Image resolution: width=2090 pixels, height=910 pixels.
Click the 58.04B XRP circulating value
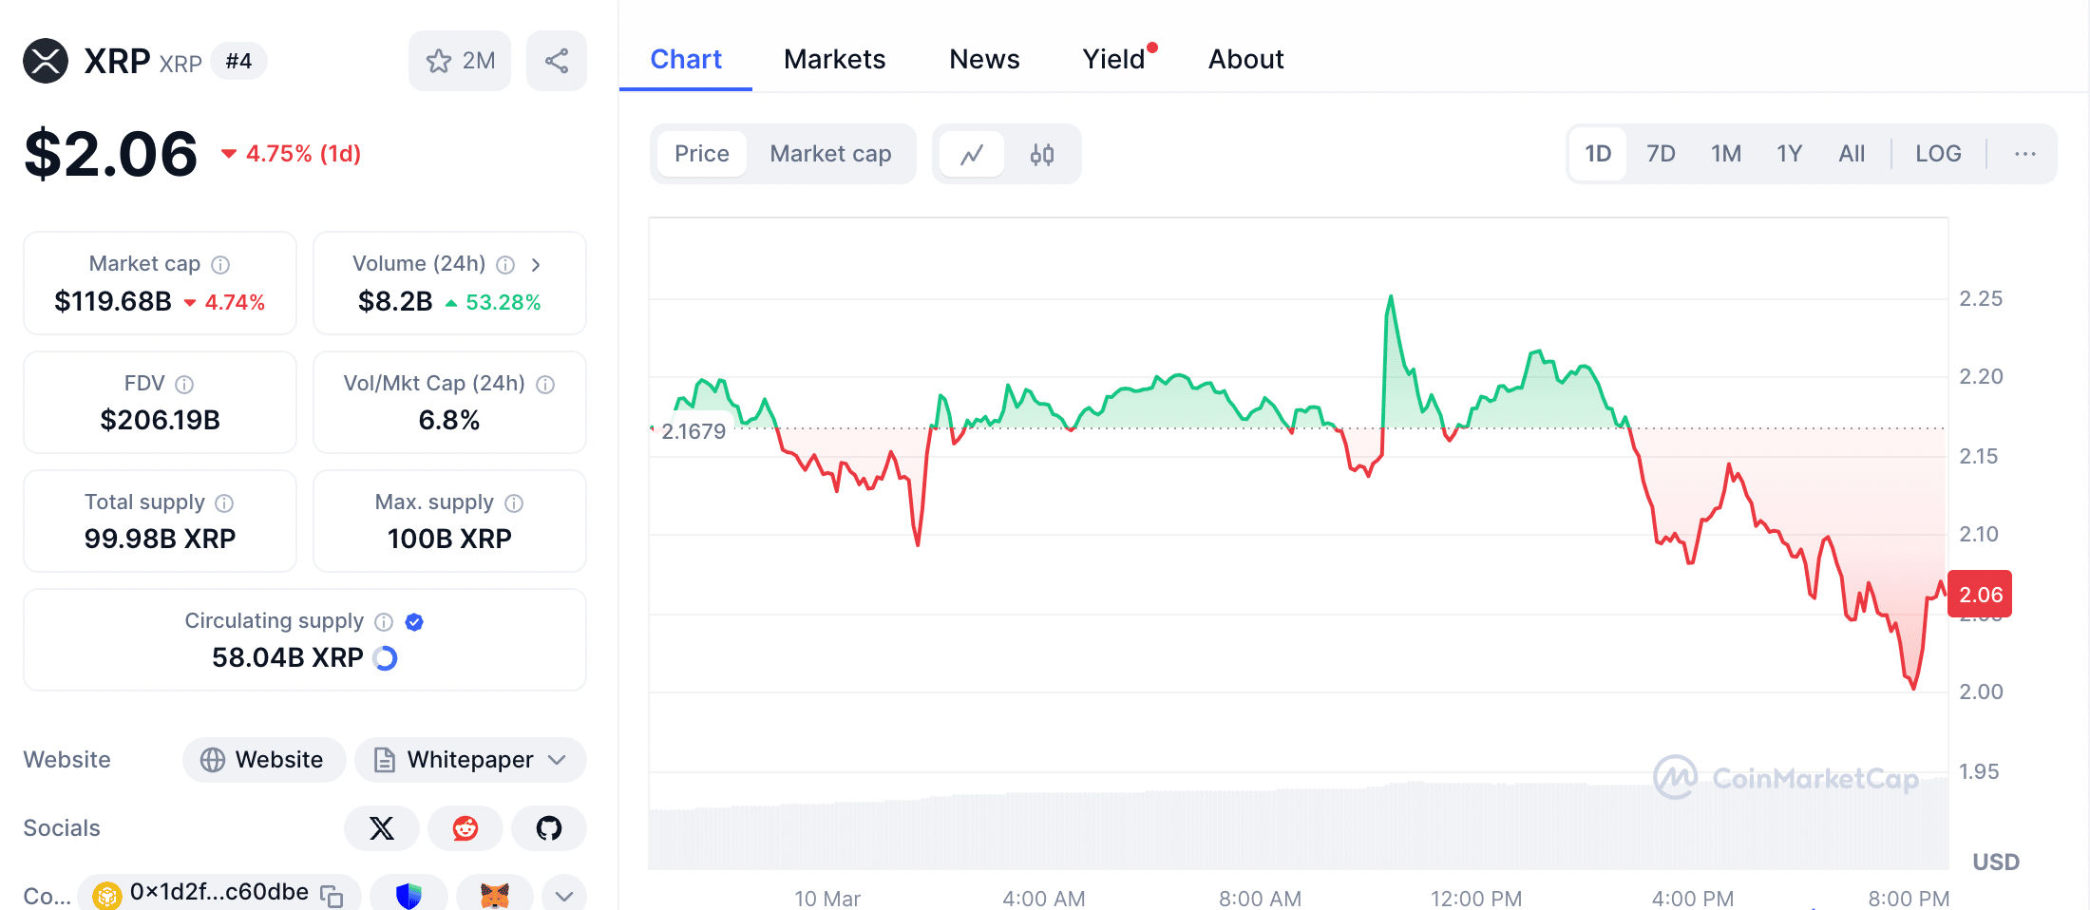pos(287,657)
